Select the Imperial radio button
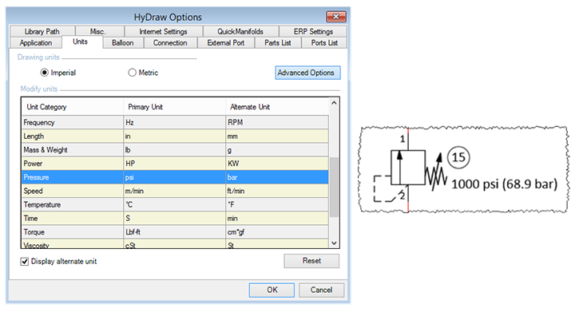575x312 pixels. pos(45,73)
